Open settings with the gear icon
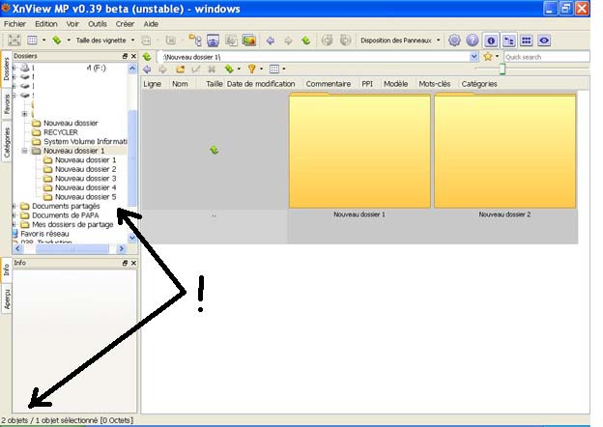Screen dimensions: 603x427 454,40
